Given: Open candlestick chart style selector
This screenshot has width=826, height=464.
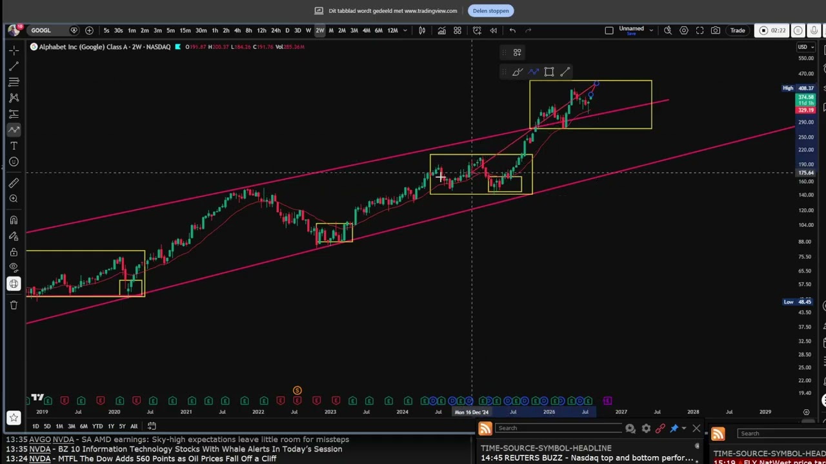Looking at the screenshot, I should coord(422,30).
